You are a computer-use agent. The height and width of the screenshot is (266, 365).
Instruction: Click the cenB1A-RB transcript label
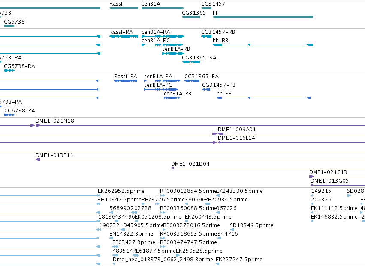click(x=176, y=49)
